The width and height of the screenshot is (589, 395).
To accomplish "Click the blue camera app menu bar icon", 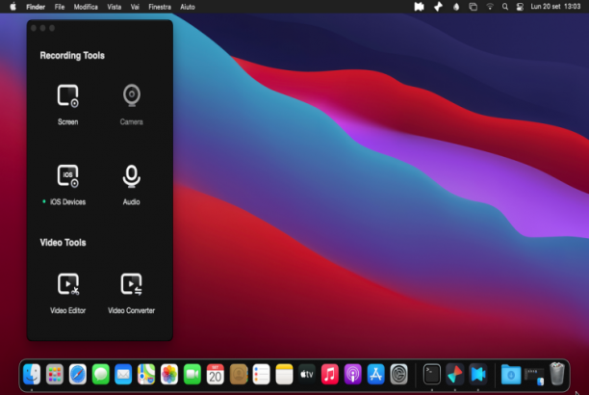I will click(x=420, y=7).
